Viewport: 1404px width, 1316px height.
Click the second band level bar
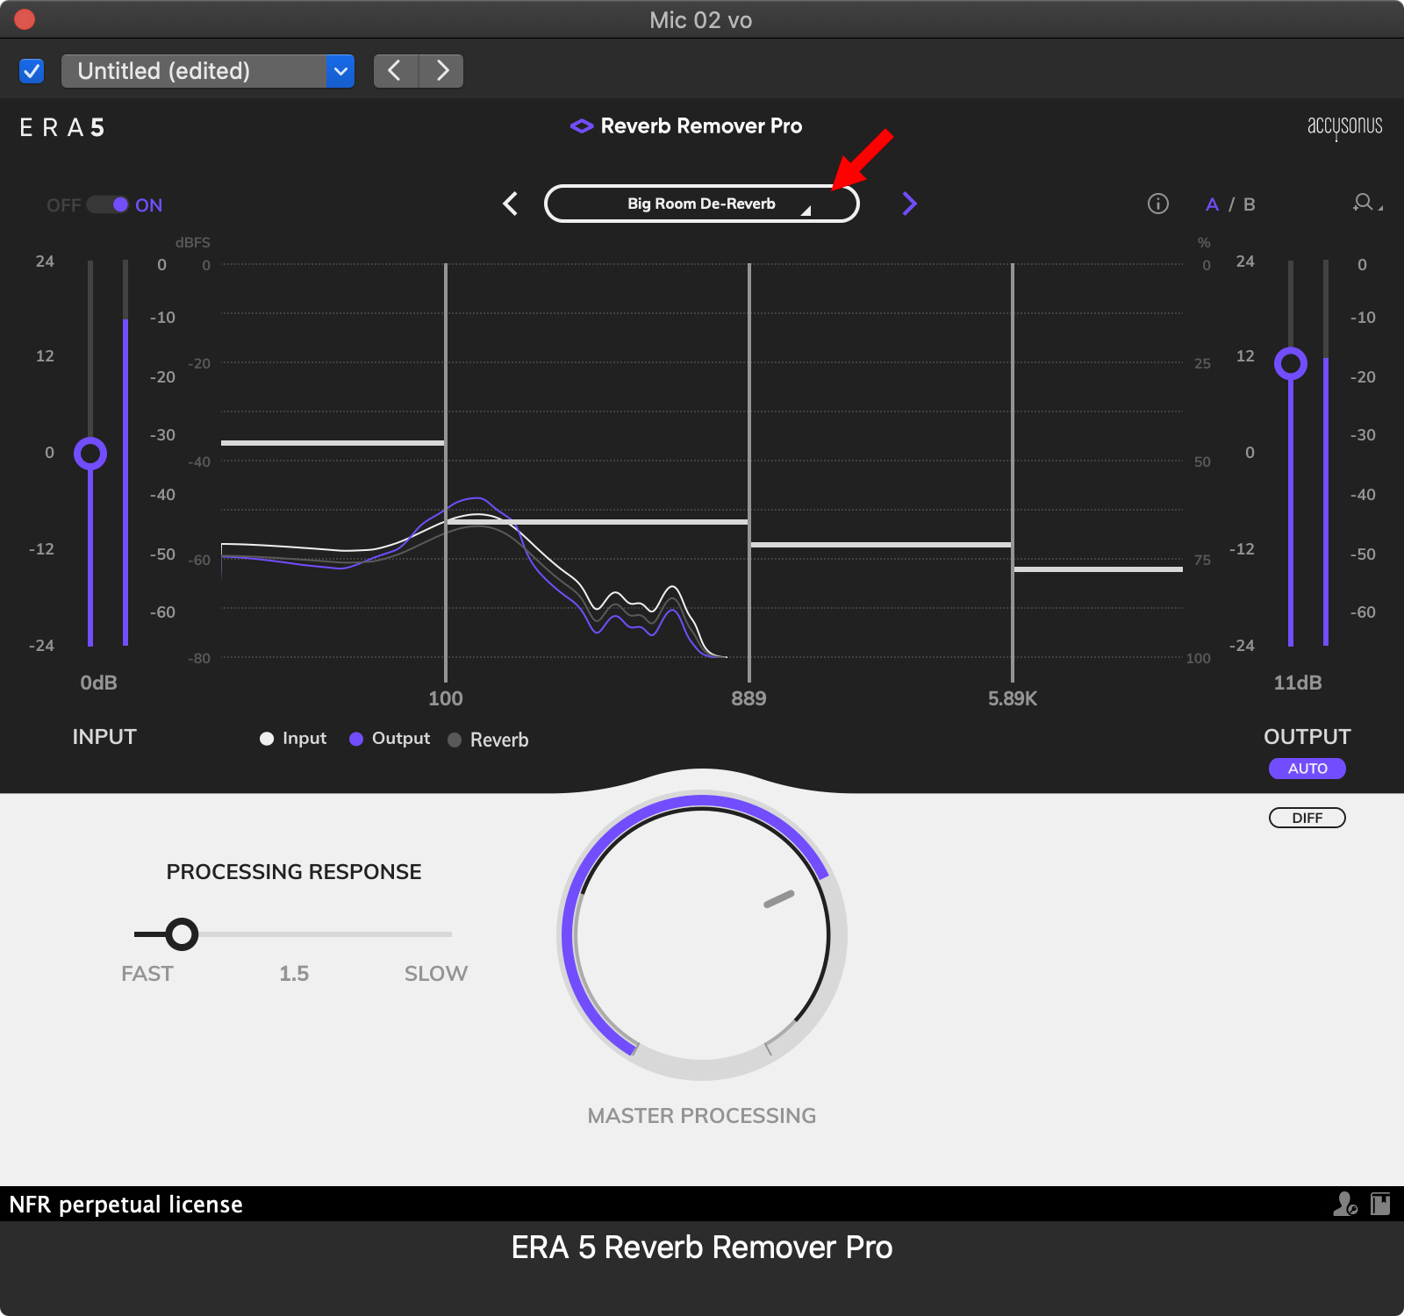tap(598, 522)
